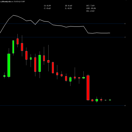Select the close value C: 0.42

[47, 8]
